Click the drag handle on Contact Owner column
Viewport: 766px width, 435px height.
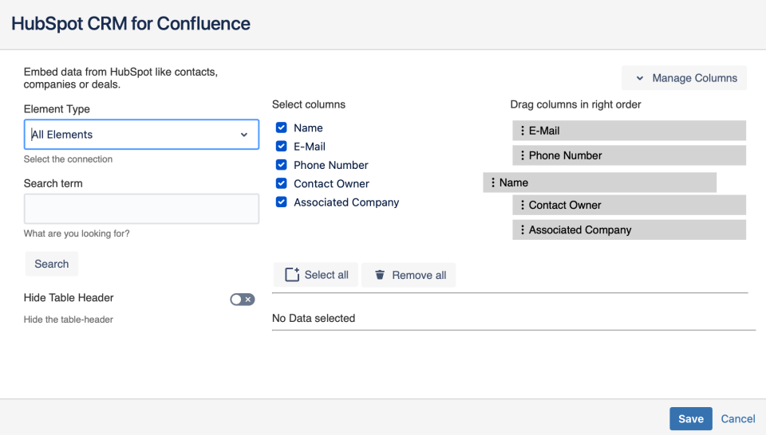pyautogui.click(x=522, y=205)
